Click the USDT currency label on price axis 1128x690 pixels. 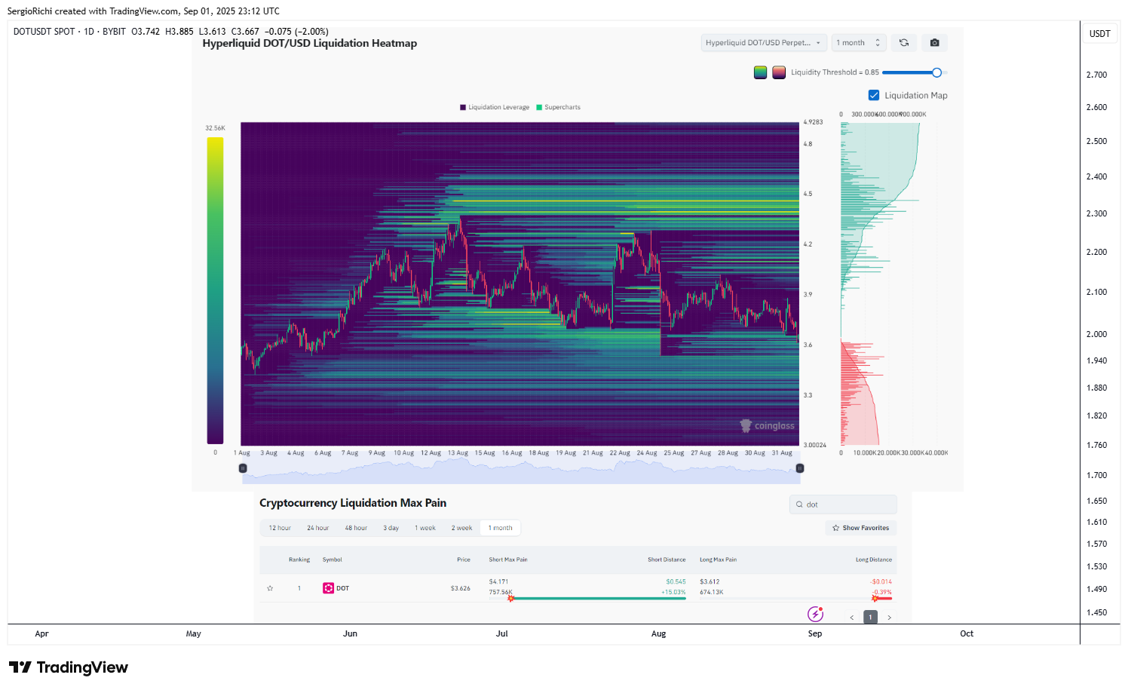click(x=1100, y=34)
